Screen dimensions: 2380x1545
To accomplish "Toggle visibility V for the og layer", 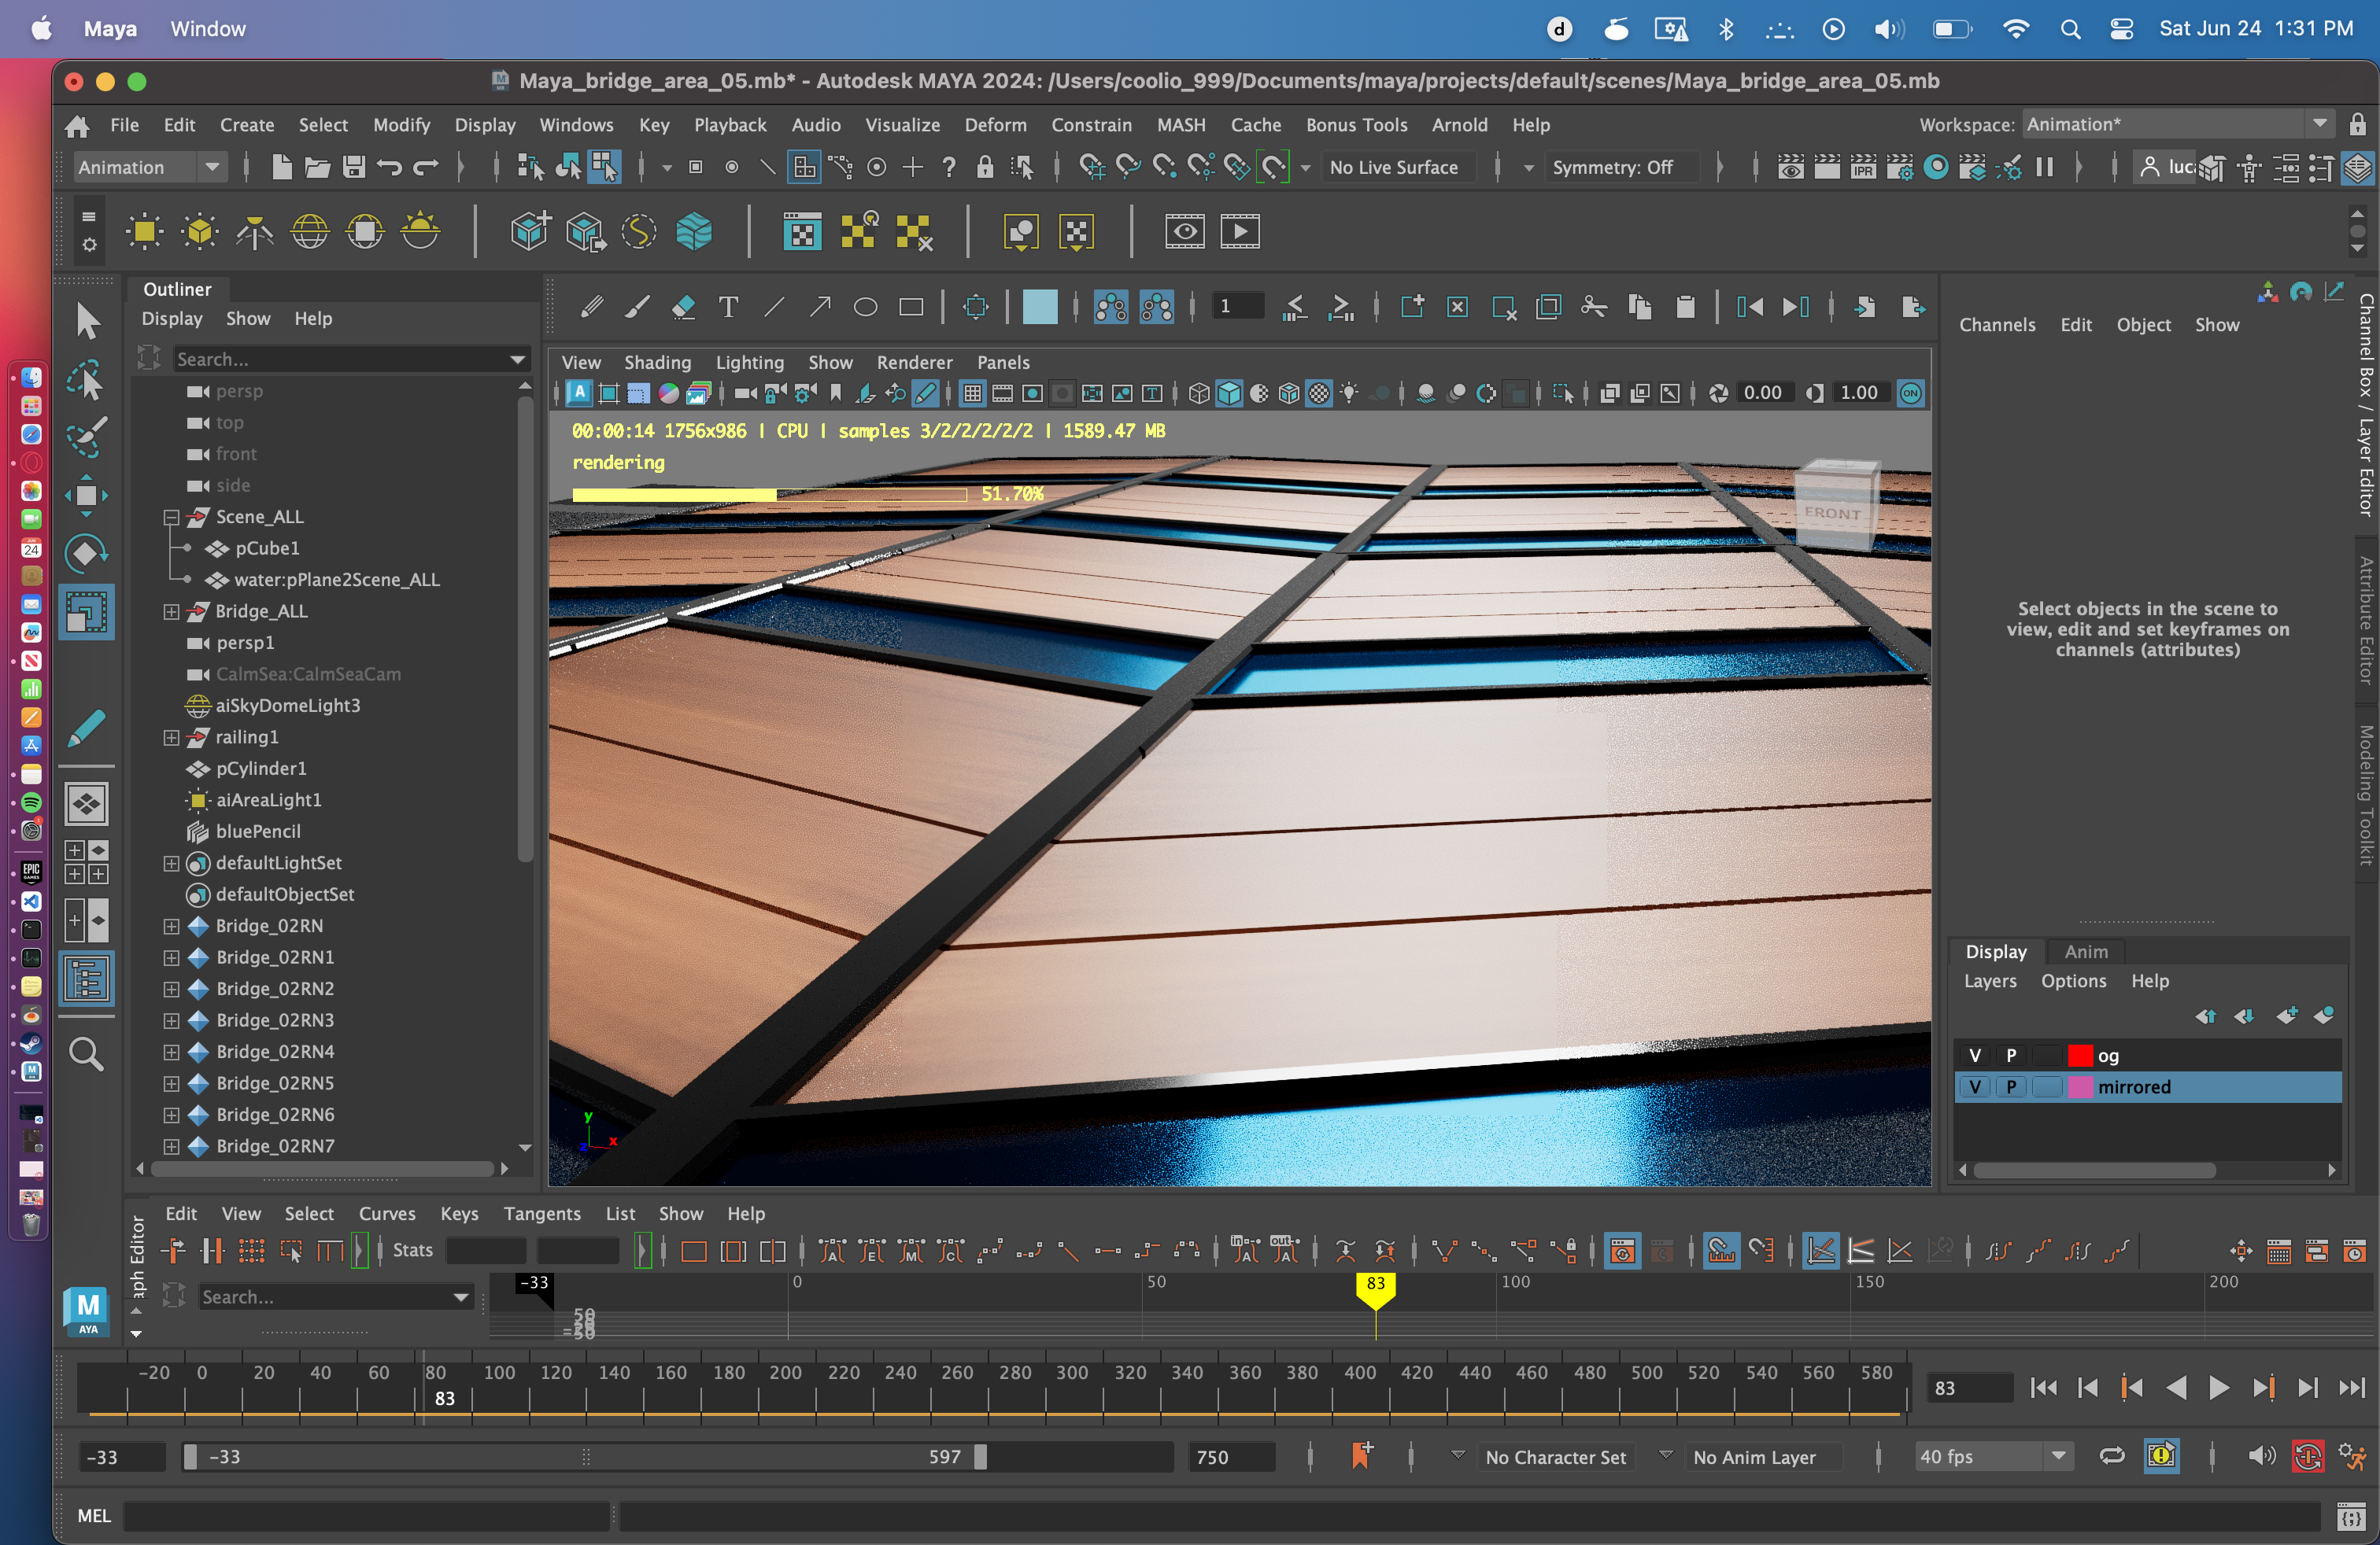I will (x=1975, y=1054).
